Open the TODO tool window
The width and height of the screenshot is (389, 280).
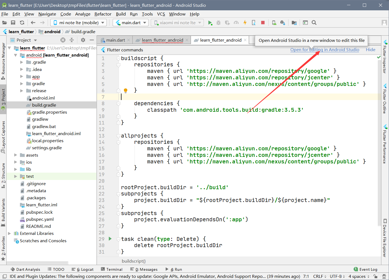pos(56,269)
